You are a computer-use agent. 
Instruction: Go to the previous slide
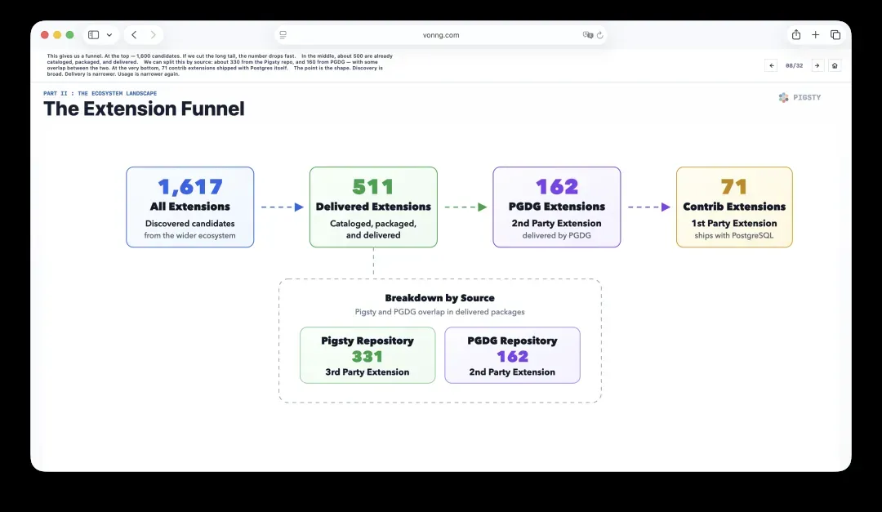771,66
